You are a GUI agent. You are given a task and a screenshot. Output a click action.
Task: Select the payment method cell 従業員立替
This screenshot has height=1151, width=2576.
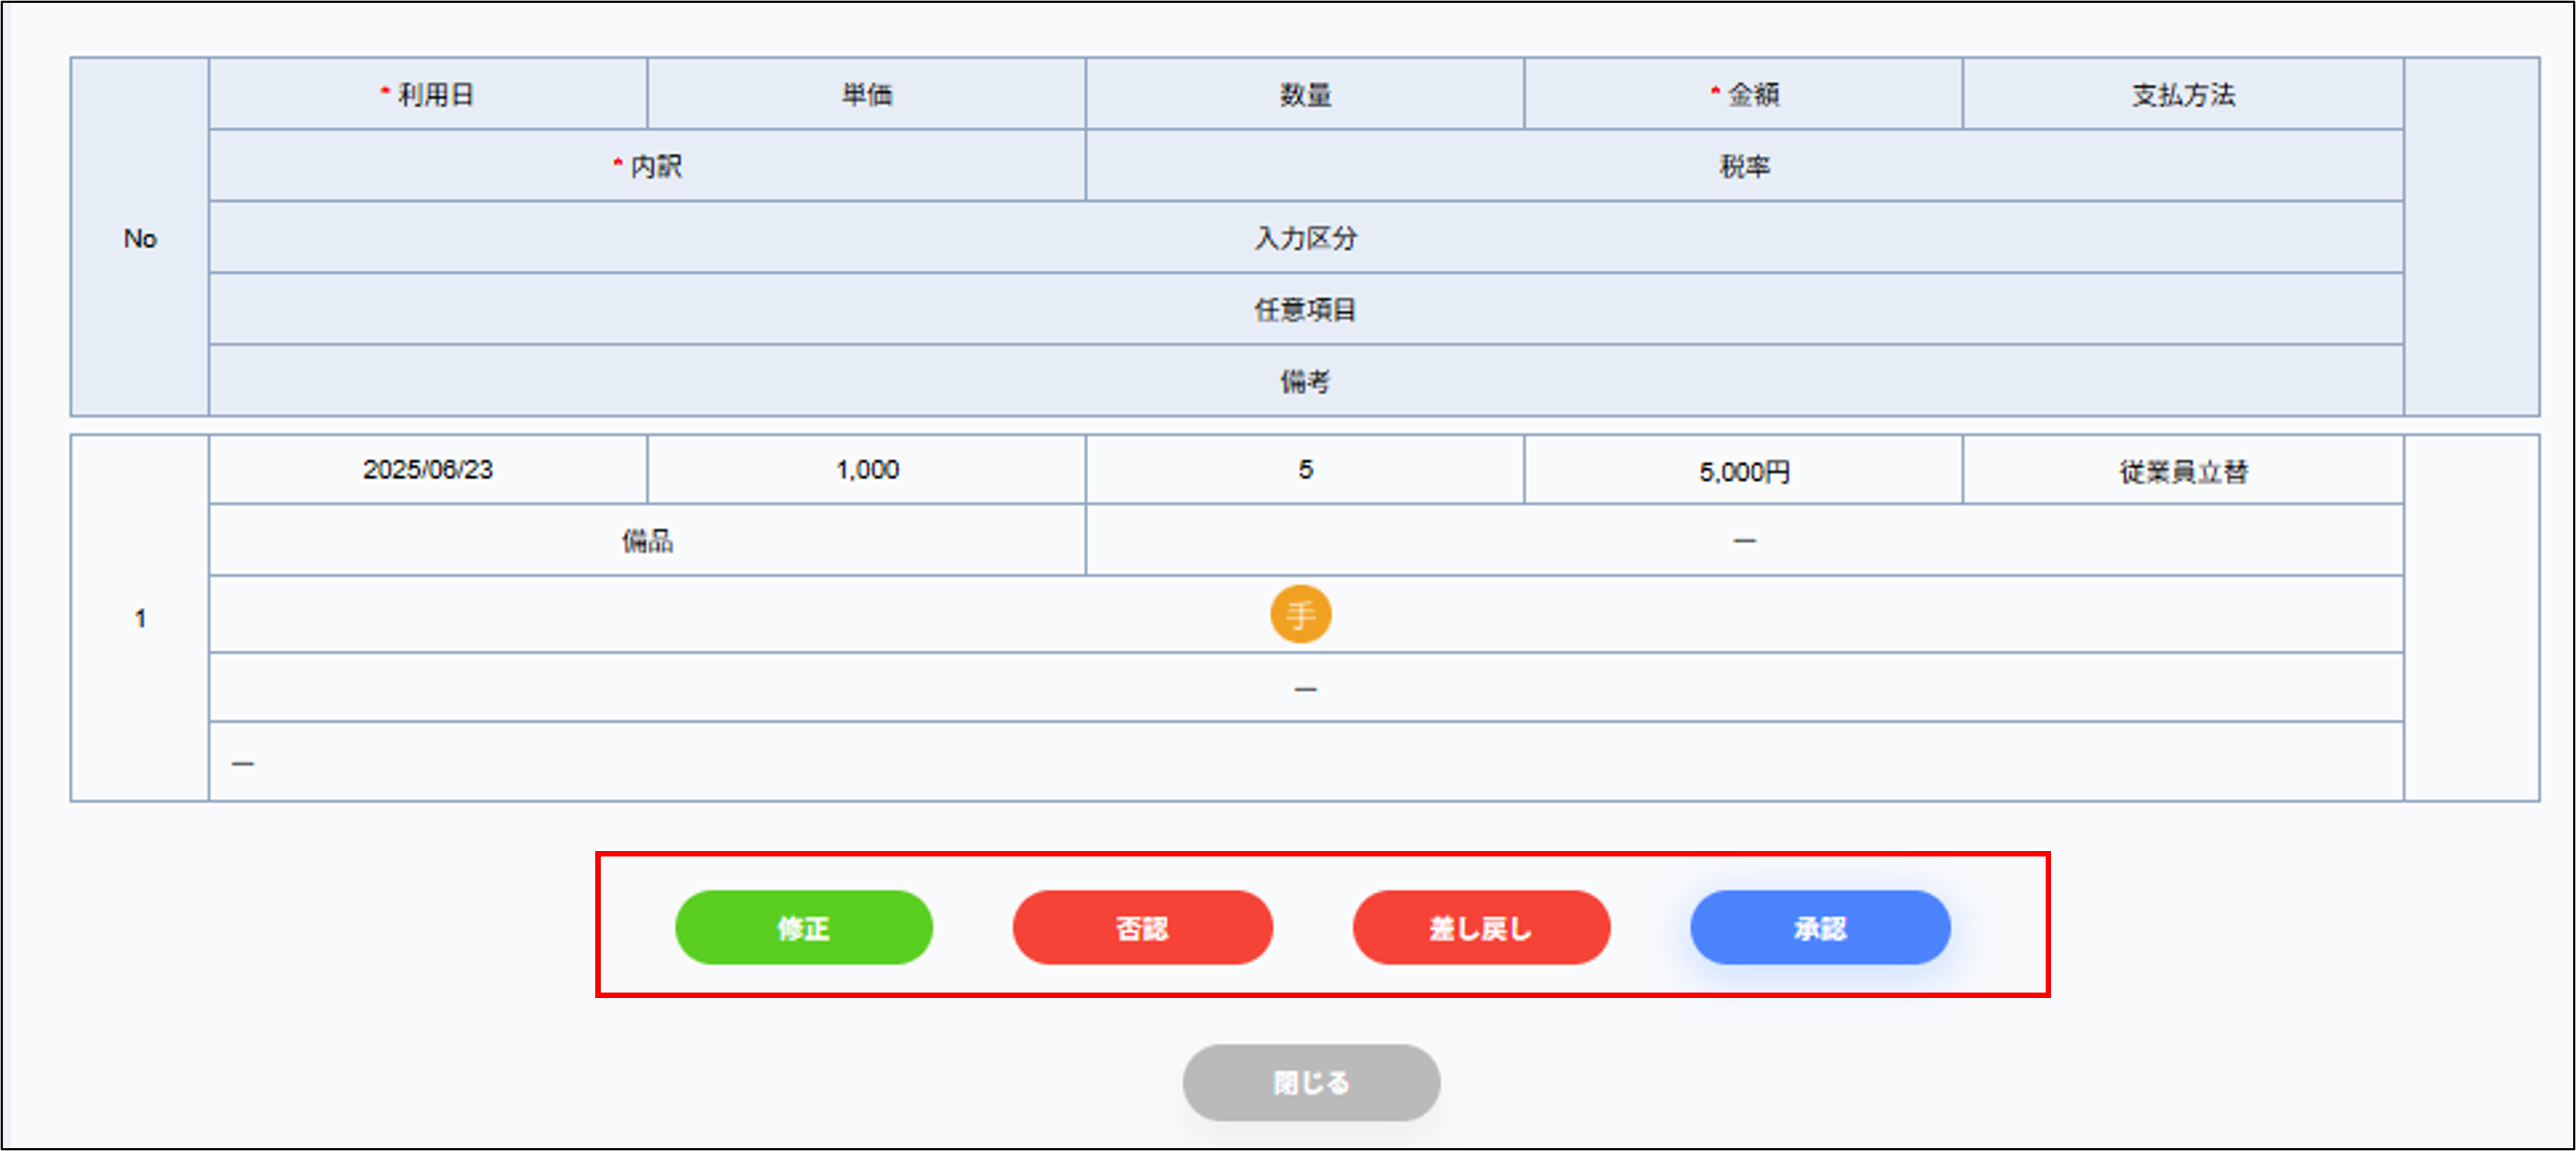[2183, 469]
